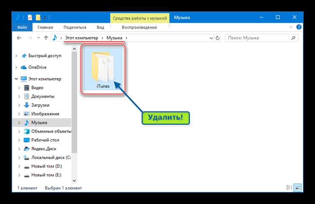Select the Музыка folder in sidebar
Screen dimensions: 315x204
coord(39,122)
